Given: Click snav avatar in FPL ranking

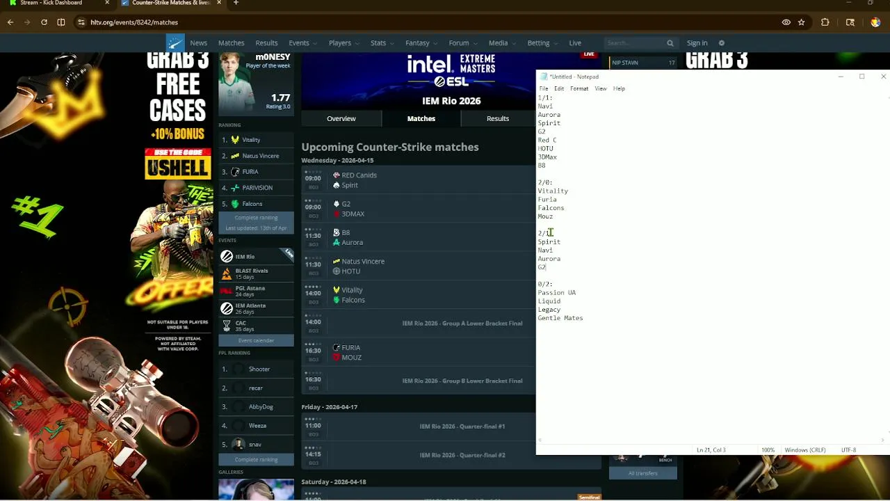Looking at the screenshot, I should tap(238, 444).
